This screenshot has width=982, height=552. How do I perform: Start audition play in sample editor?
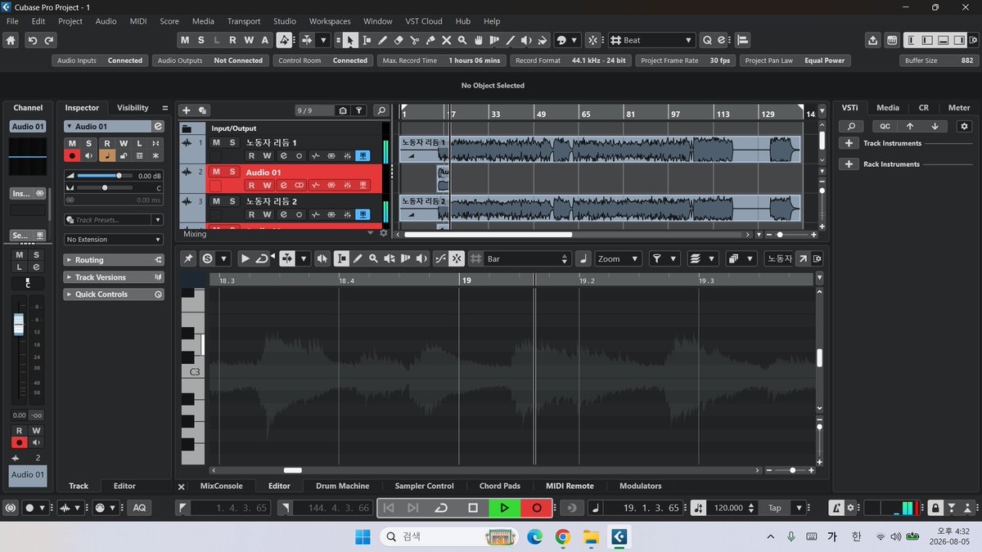[x=245, y=258]
